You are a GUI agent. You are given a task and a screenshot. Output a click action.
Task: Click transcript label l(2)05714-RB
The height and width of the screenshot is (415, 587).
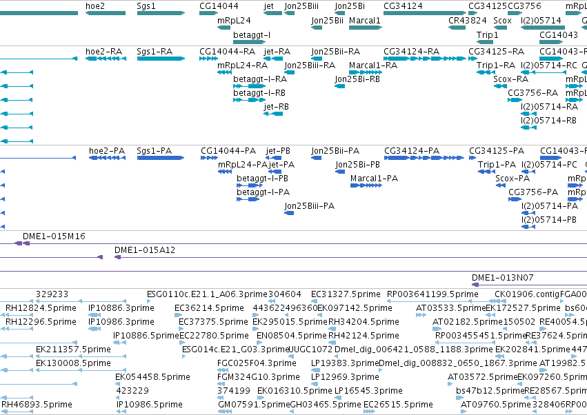(548, 121)
